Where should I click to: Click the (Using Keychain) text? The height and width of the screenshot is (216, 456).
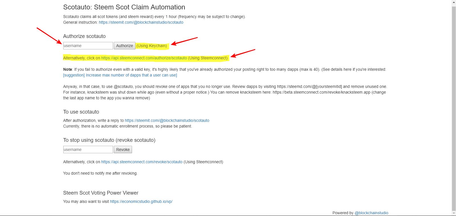click(152, 46)
